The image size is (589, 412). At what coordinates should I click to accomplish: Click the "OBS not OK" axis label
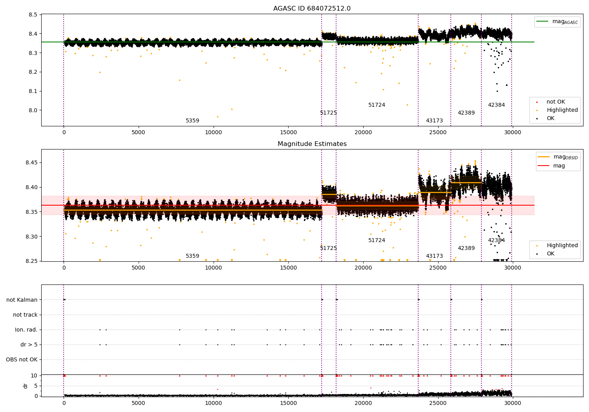pyautogui.click(x=22, y=359)
